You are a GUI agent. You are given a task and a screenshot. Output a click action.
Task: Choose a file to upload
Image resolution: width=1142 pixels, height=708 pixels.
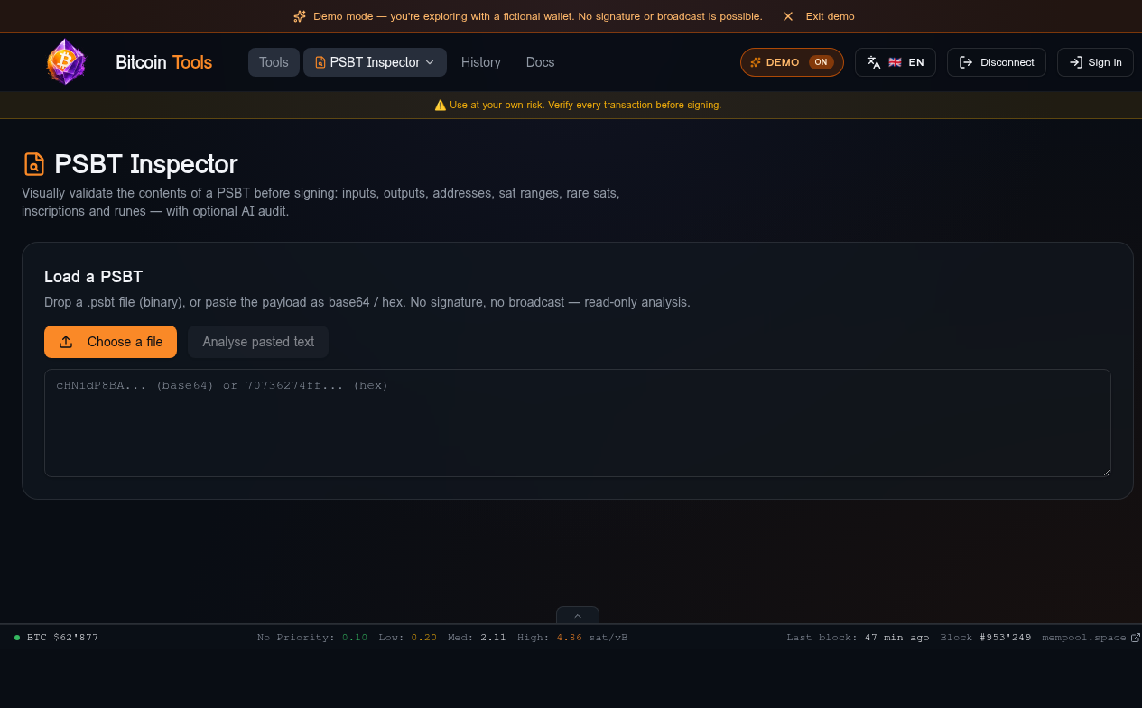click(110, 342)
